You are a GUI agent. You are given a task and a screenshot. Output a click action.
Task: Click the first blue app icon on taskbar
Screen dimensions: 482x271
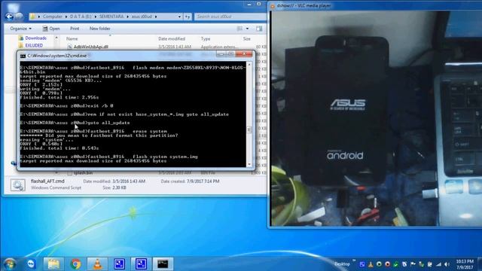[119, 264]
